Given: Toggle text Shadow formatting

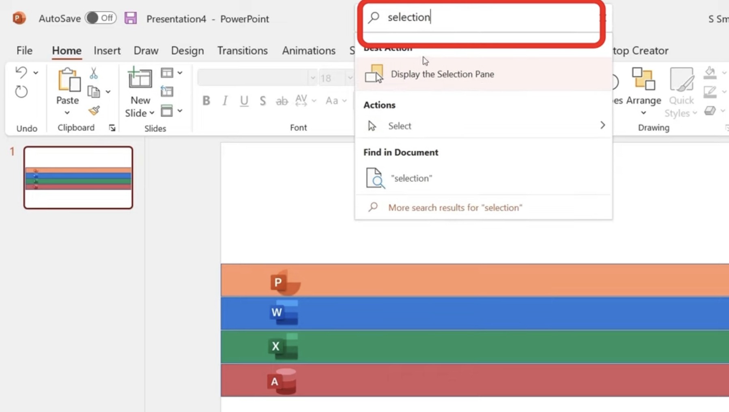Looking at the screenshot, I should pyautogui.click(x=263, y=101).
